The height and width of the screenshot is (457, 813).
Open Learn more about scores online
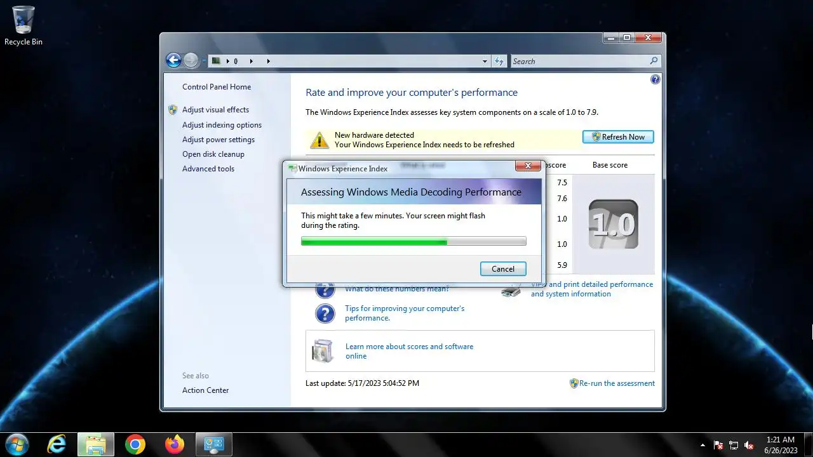click(x=409, y=351)
